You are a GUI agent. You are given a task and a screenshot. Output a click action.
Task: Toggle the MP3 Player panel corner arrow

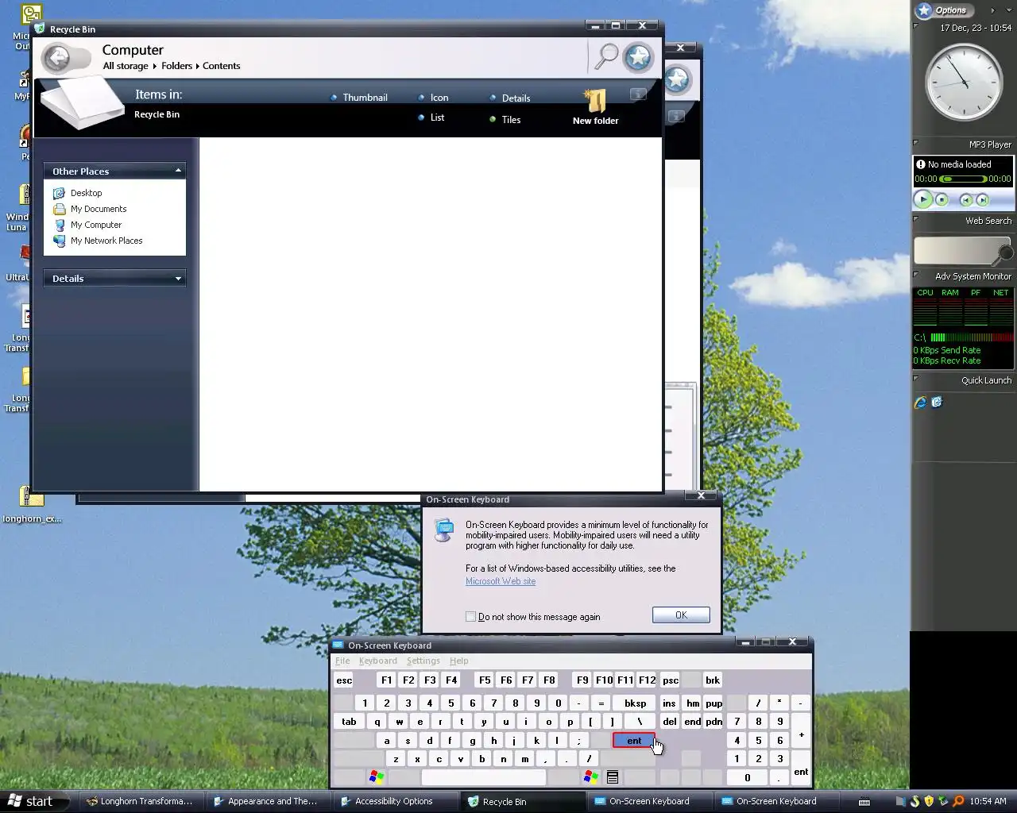[916, 143]
